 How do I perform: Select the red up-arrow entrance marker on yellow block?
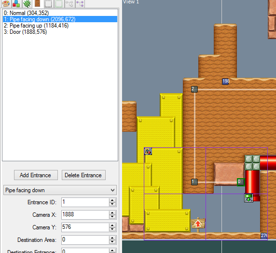[148, 151]
